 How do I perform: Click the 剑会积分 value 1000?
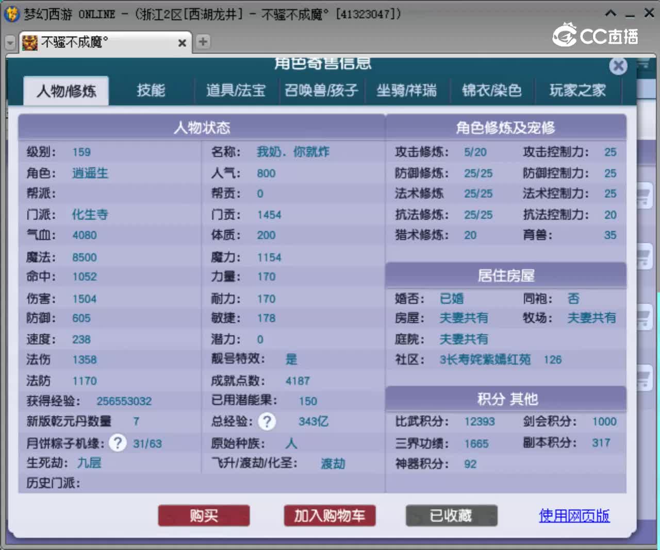(604, 422)
